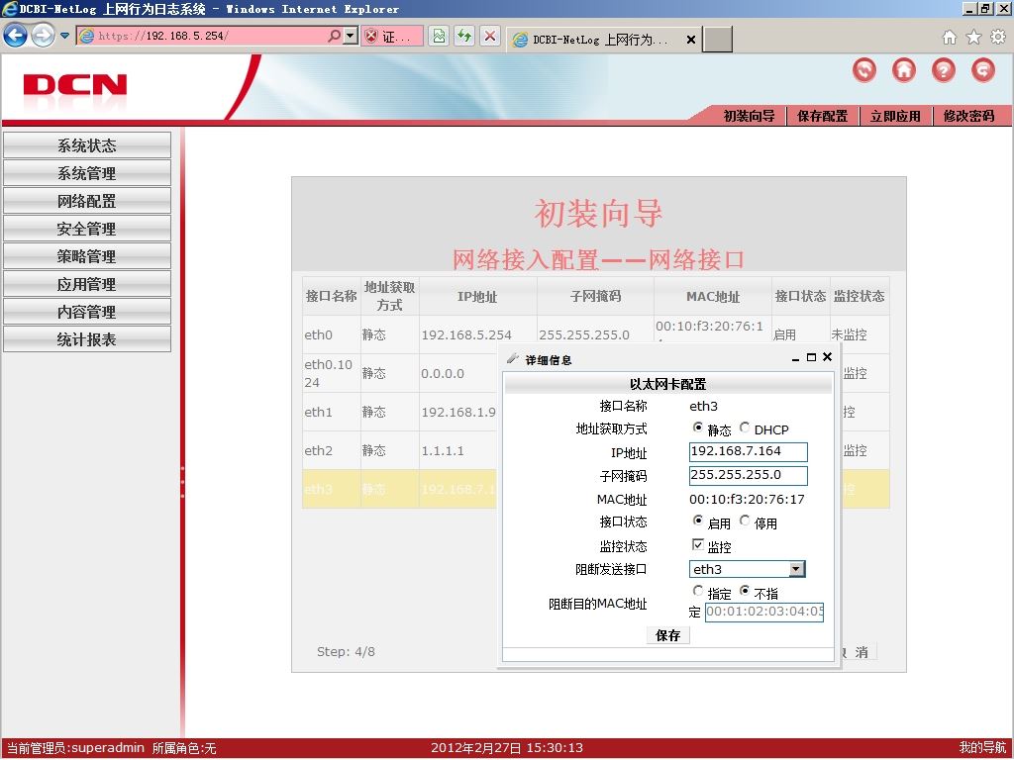Screen dimensions: 1014x760
Task: Click the IE forward arrow button
Action: click(43, 35)
